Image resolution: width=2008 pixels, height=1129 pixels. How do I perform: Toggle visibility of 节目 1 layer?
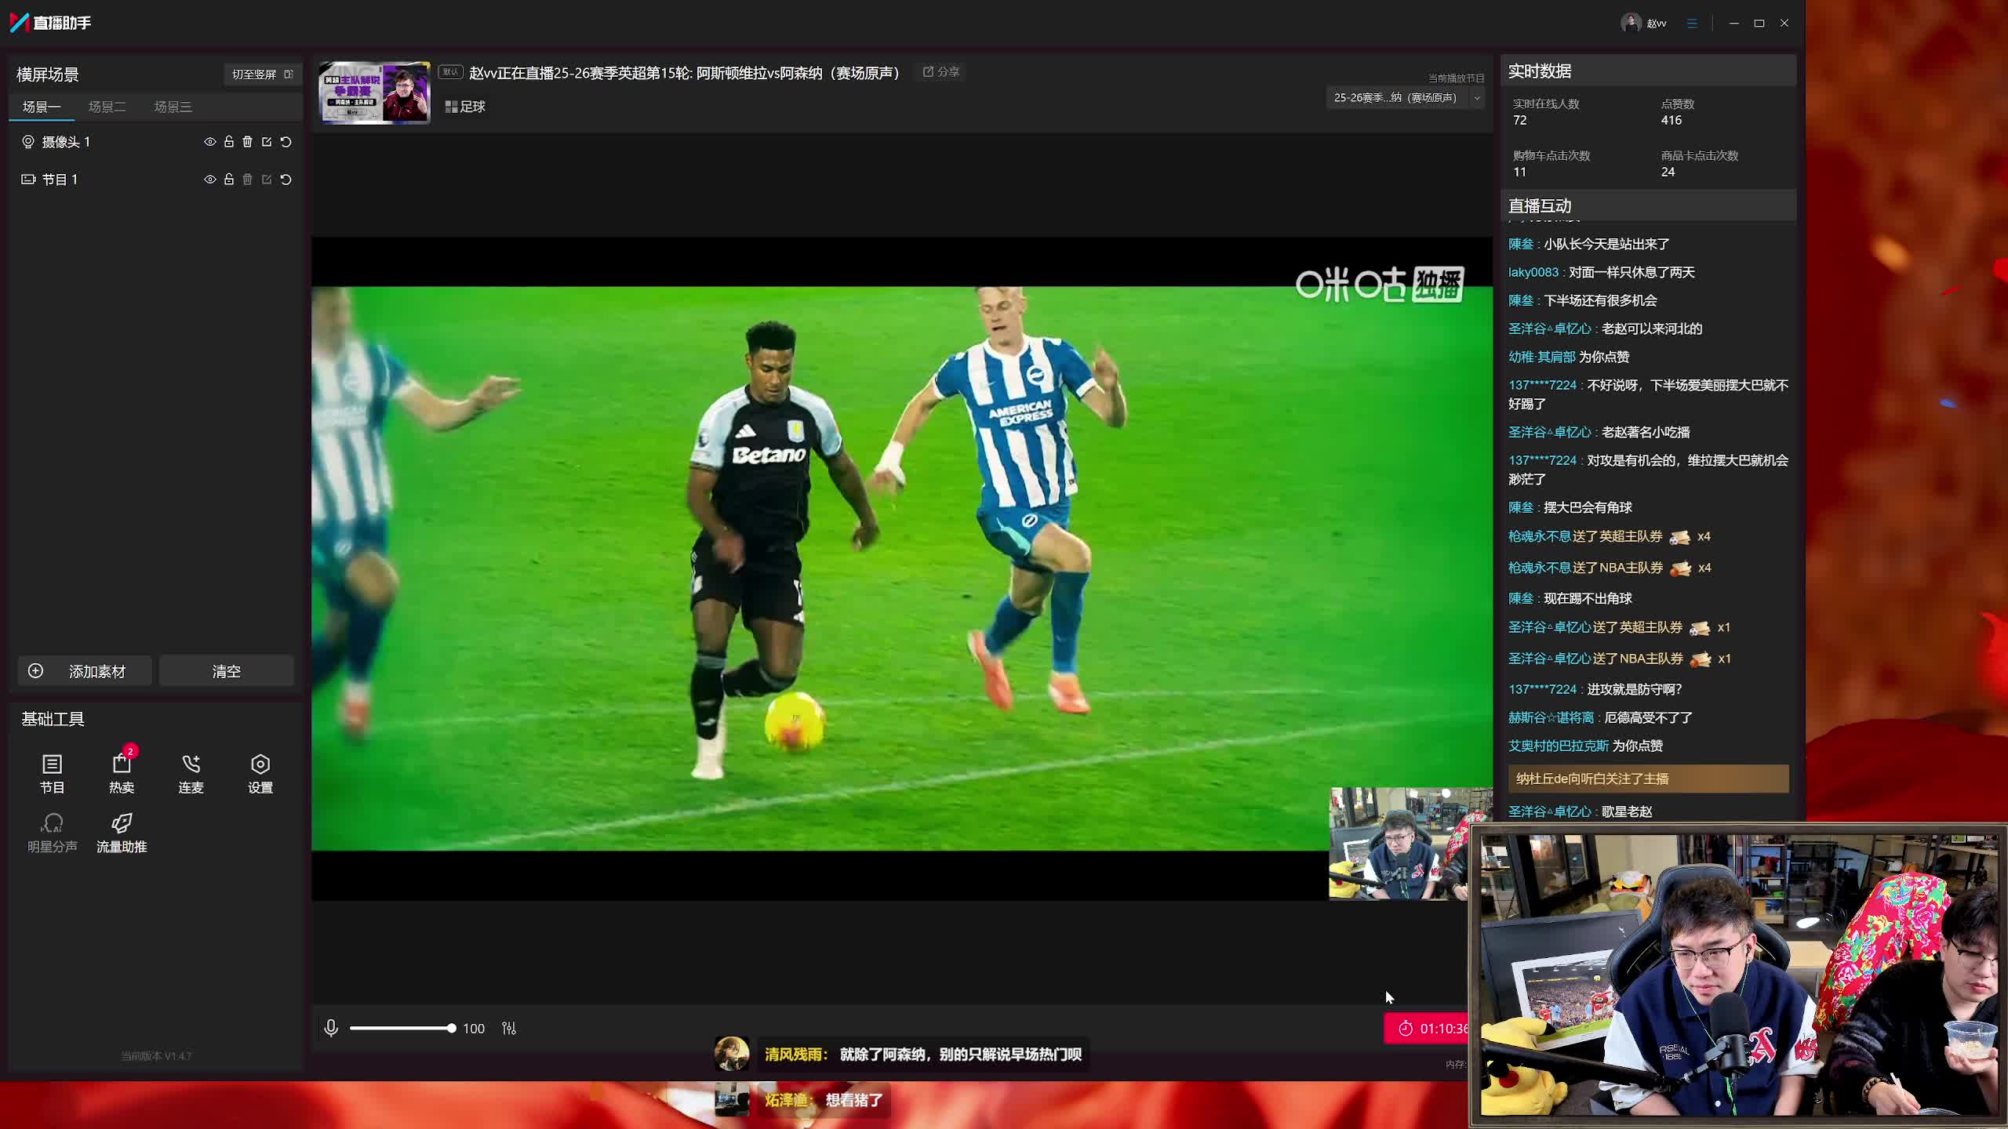click(209, 180)
